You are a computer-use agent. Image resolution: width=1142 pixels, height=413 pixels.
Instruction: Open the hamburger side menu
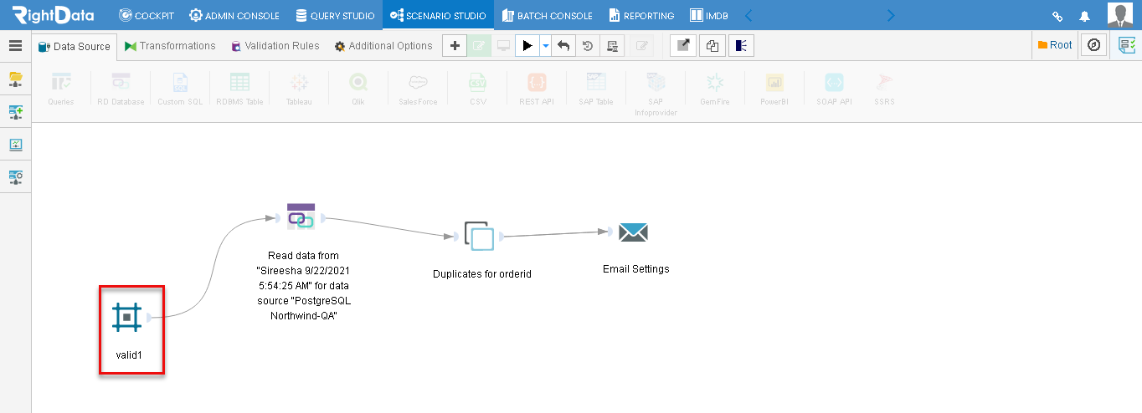(x=15, y=46)
